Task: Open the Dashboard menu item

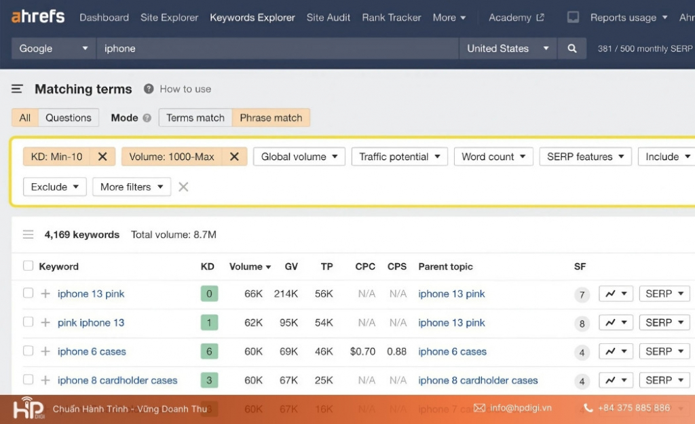Action: click(x=104, y=17)
